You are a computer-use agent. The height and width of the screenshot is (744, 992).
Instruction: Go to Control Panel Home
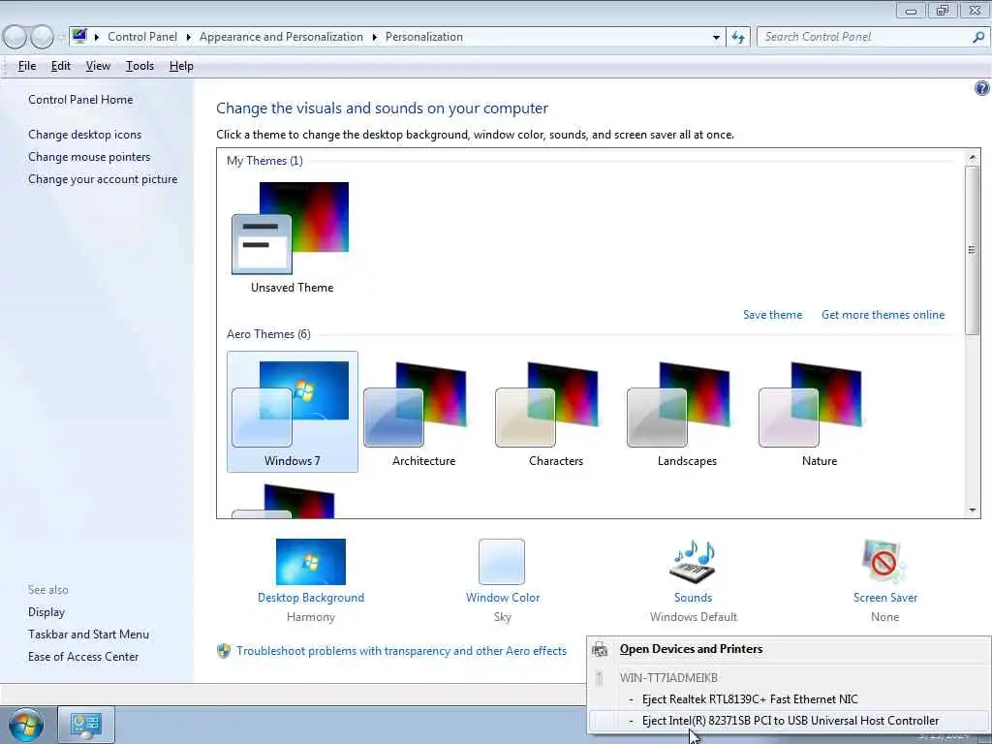coord(80,100)
